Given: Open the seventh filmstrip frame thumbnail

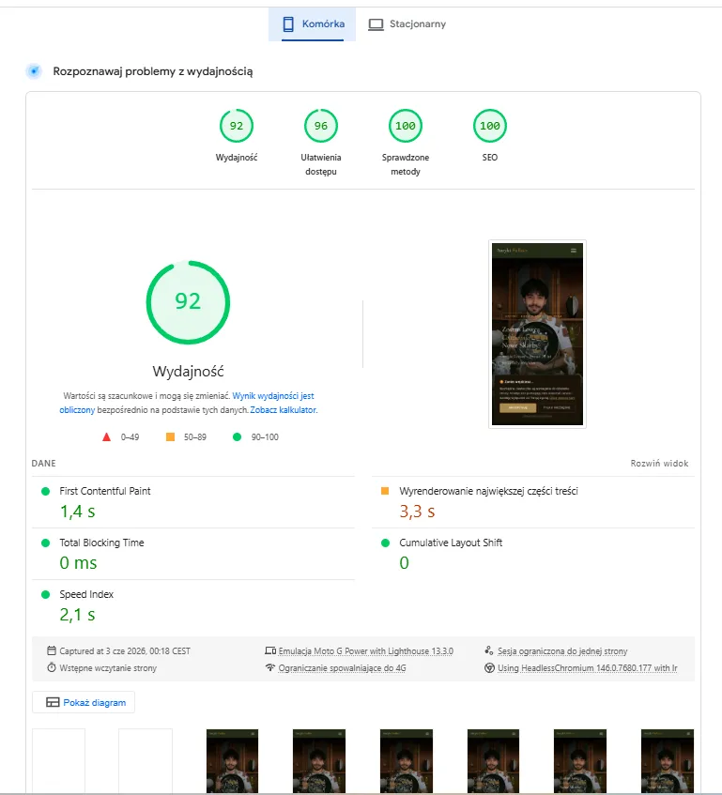Looking at the screenshot, I should click(x=580, y=761).
